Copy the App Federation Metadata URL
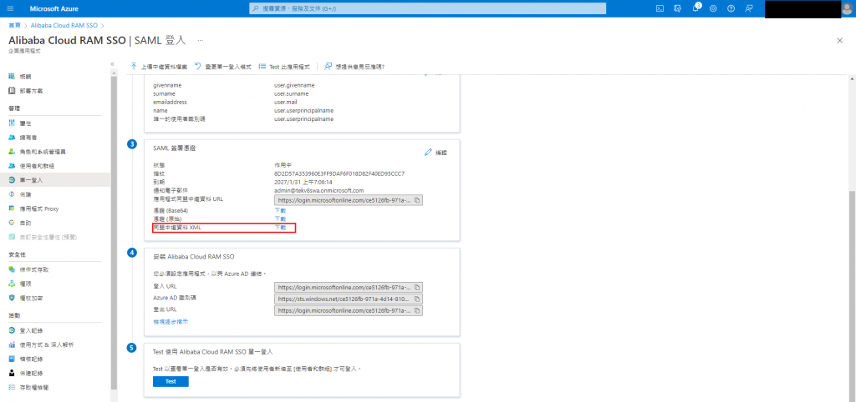This screenshot has height=402, width=856. point(416,200)
